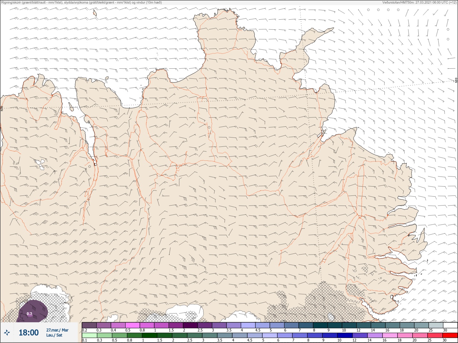Click the N66 latitude label on the left edge

(x=2, y=108)
